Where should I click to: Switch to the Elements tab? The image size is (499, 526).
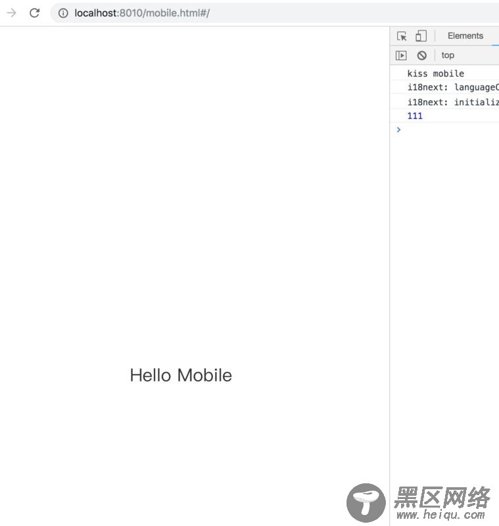pyautogui.click(x=465, y=36)
